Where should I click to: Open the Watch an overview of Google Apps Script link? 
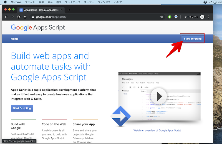click(x=157, y=130)
